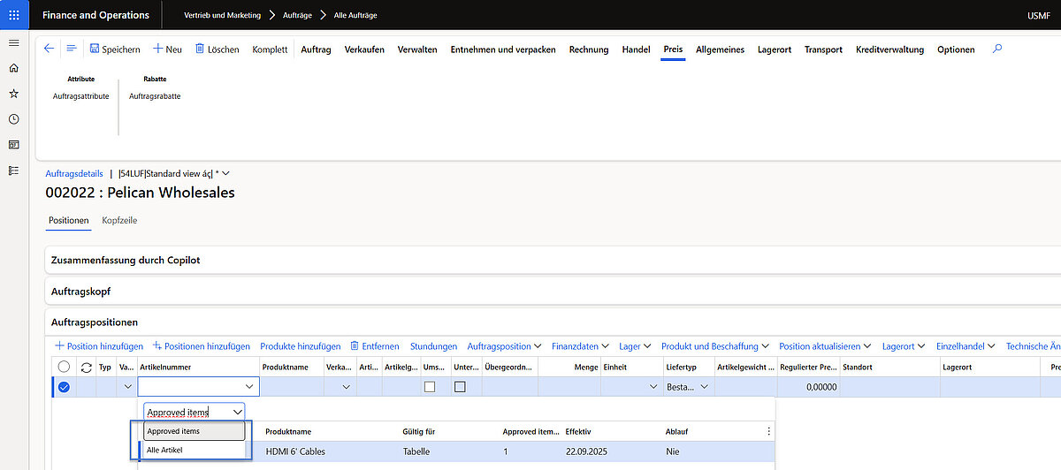Click the search magnifier in action pane
The image size is (1061, 470).
997,49
